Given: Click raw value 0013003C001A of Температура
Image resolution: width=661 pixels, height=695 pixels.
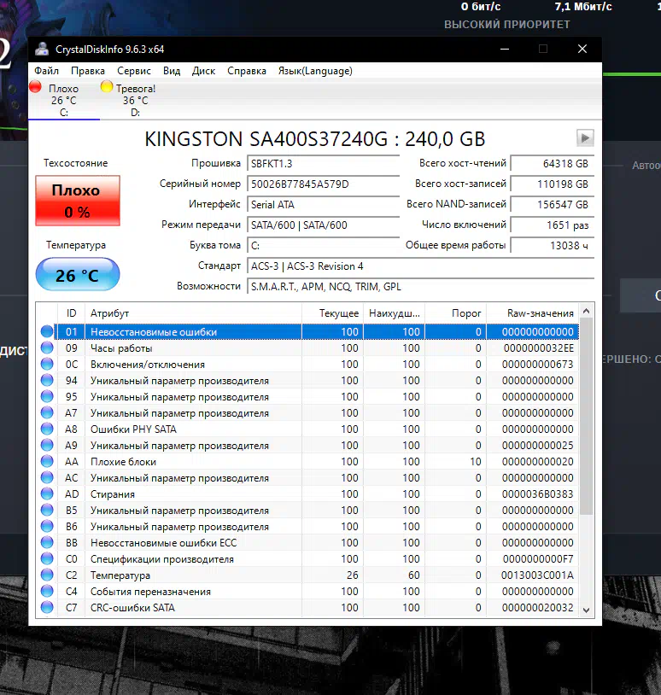Looking at the screenshot, I should click(x=537, y=575).
